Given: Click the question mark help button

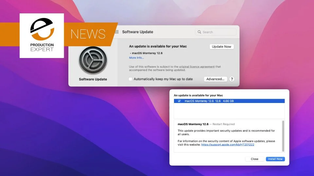Looking at the screenshot, I should (232, 79).
